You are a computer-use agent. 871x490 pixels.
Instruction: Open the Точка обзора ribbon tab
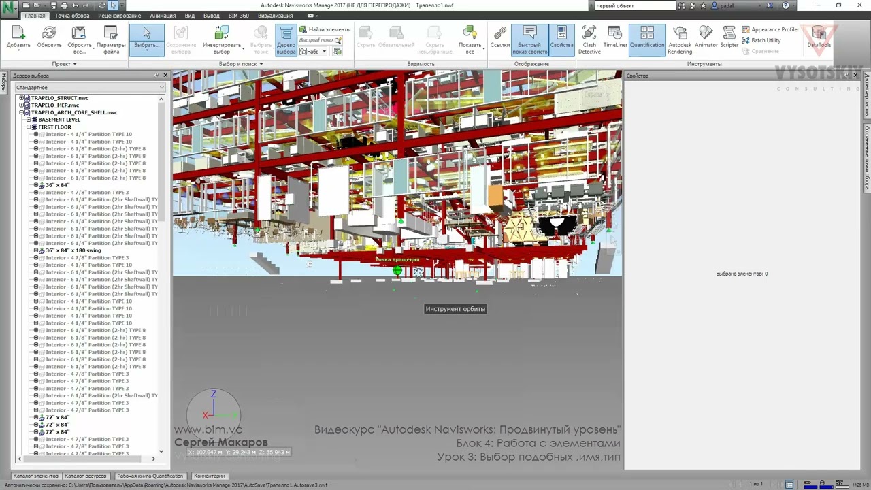point(71,16)
